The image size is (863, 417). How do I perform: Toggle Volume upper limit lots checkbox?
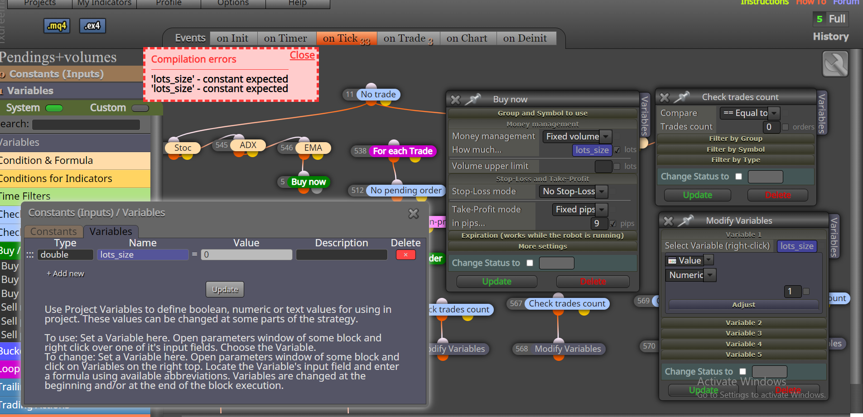coord(617,166)
